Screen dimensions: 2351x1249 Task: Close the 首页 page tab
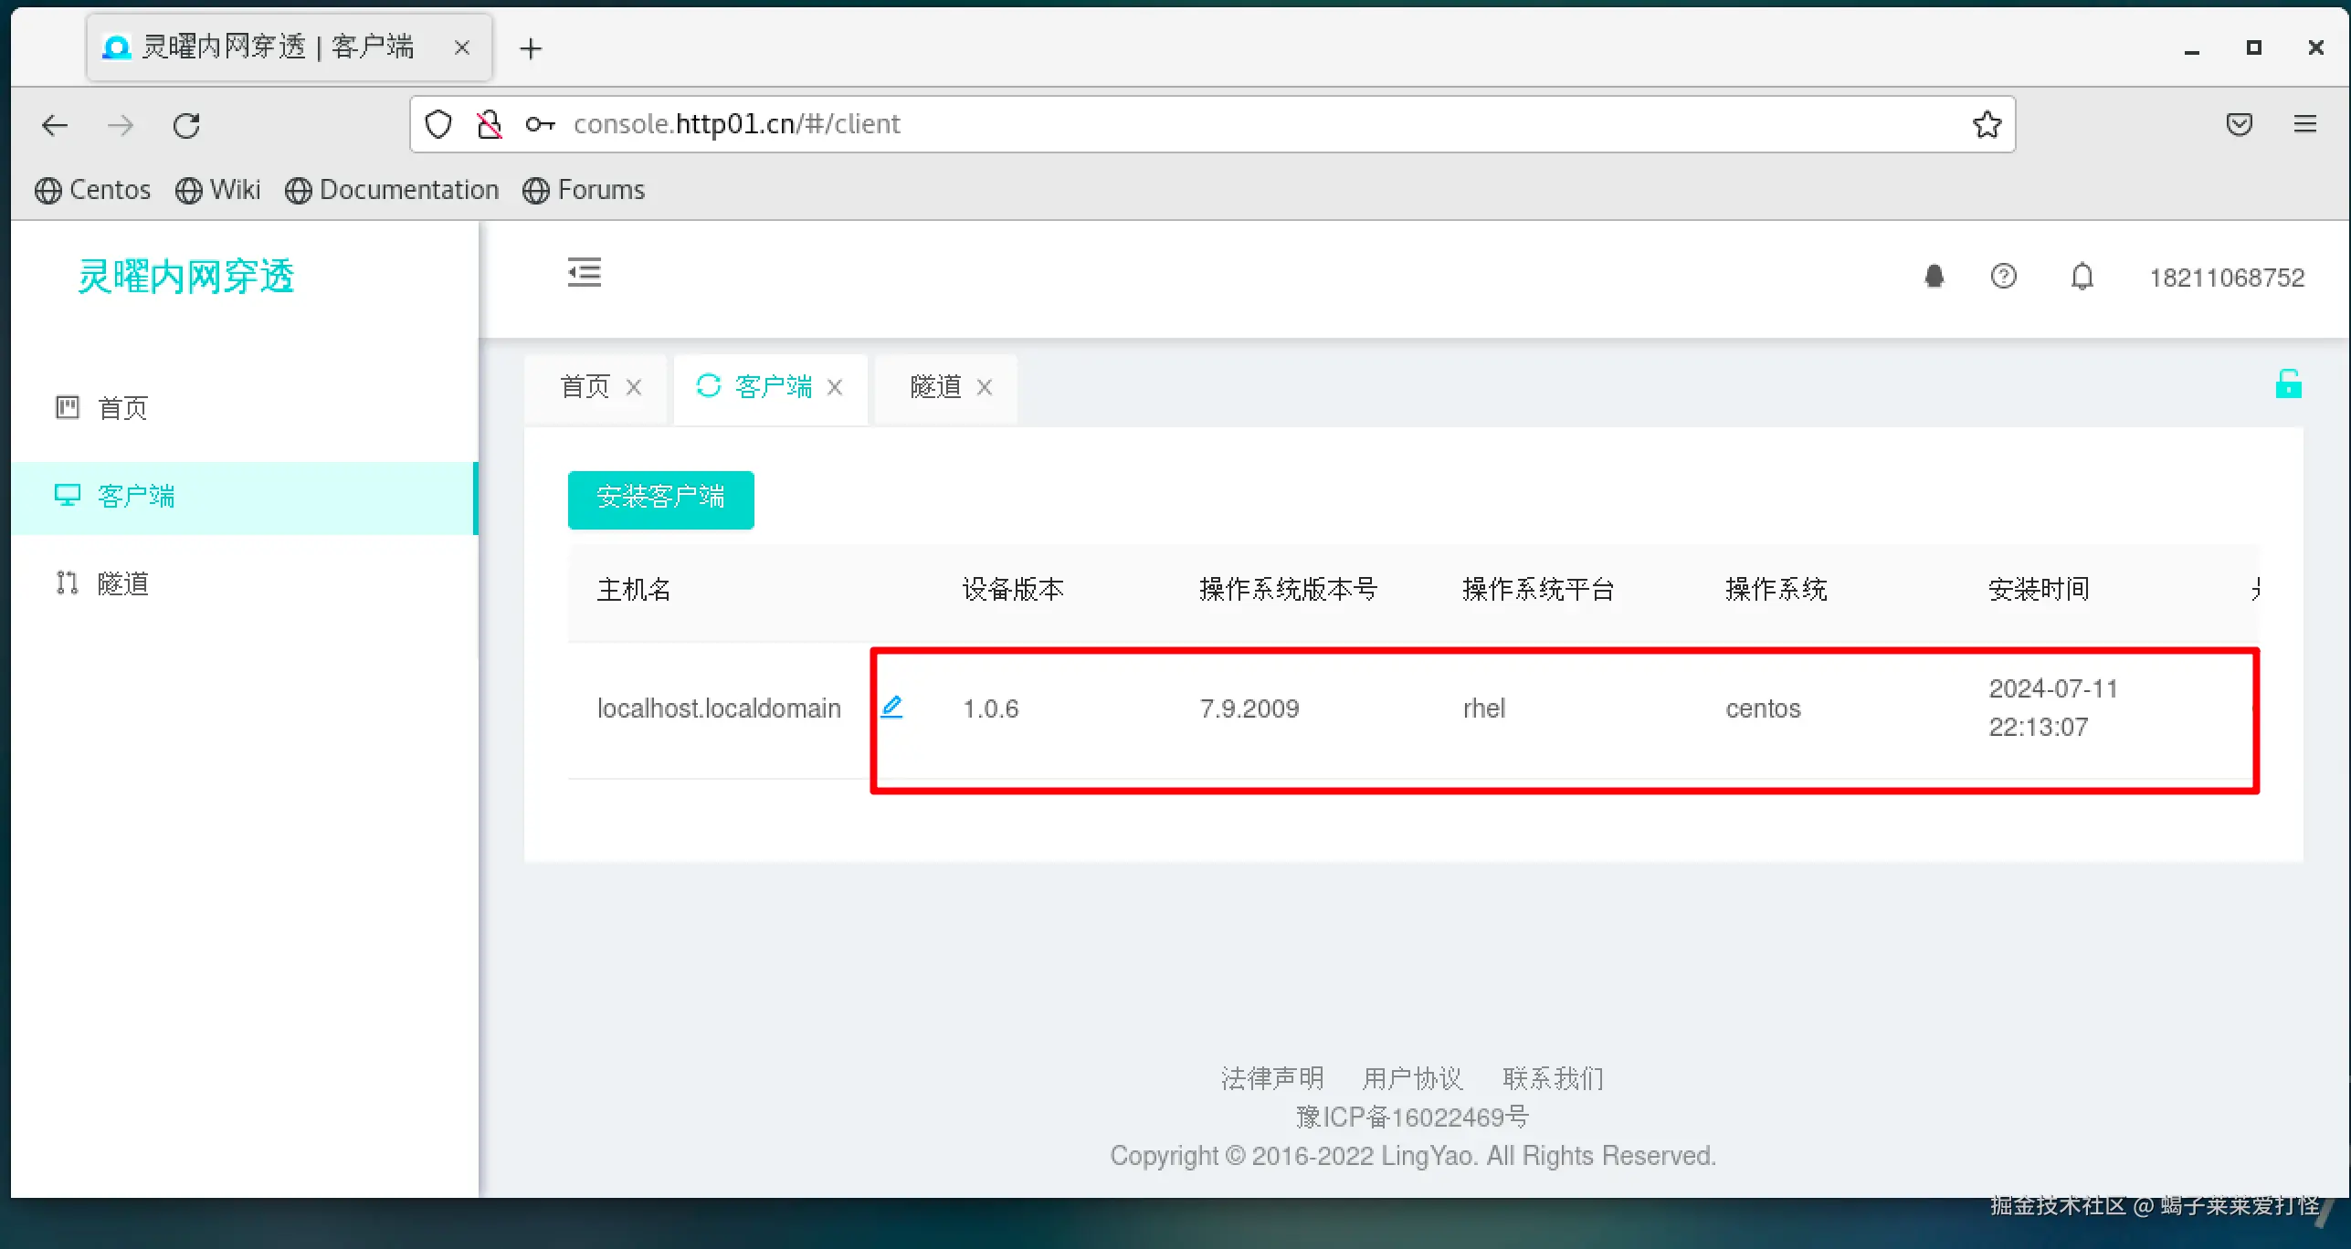634,387
